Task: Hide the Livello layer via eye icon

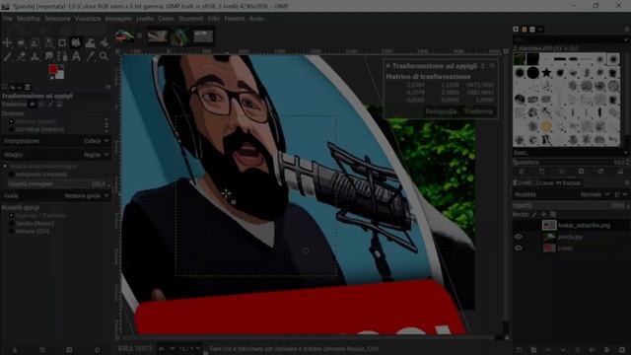Action: [519, 248]
